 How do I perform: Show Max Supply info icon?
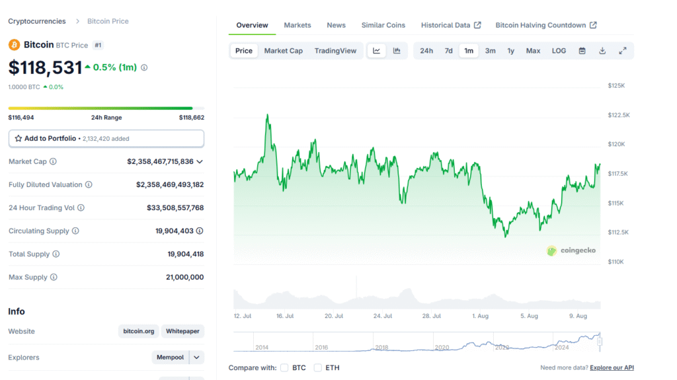[x=54, y=277]
